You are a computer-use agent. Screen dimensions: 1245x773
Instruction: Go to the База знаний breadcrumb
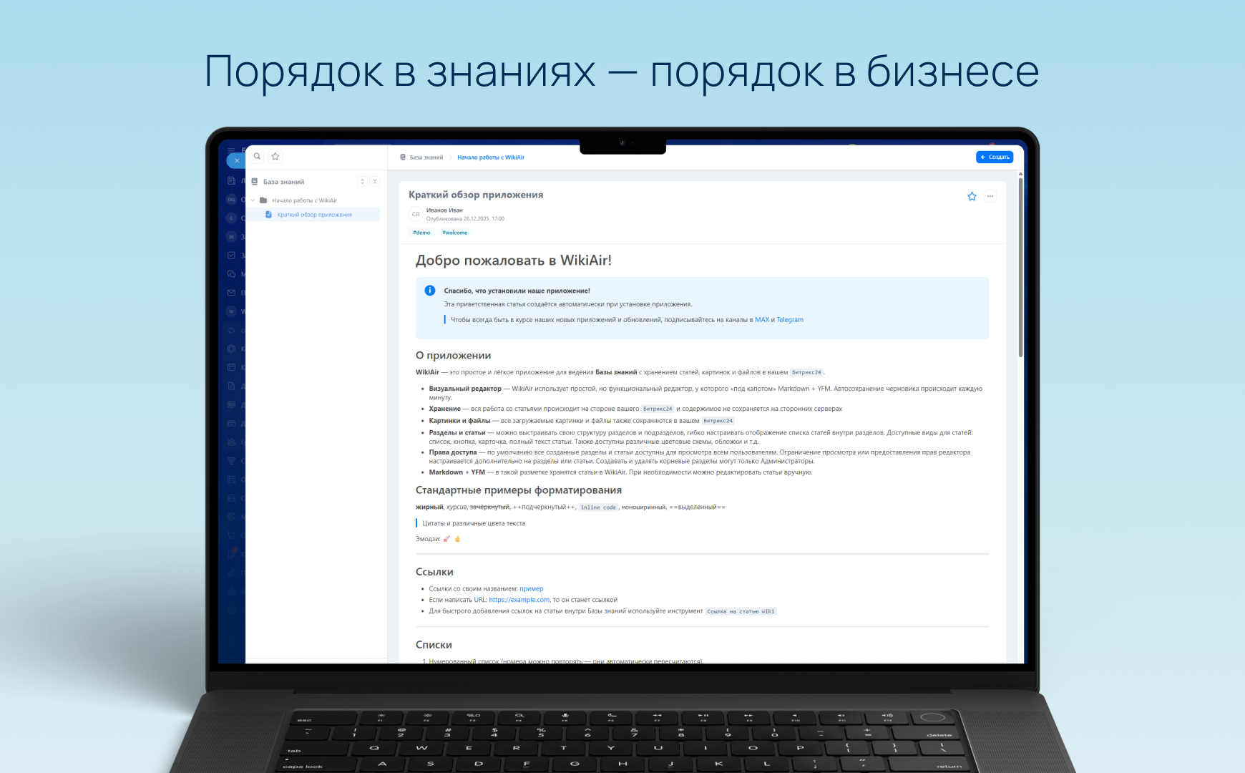pos(426,157)
